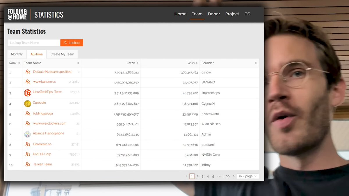Click the Curecoin gold coin logo

(x=28, y=103)
